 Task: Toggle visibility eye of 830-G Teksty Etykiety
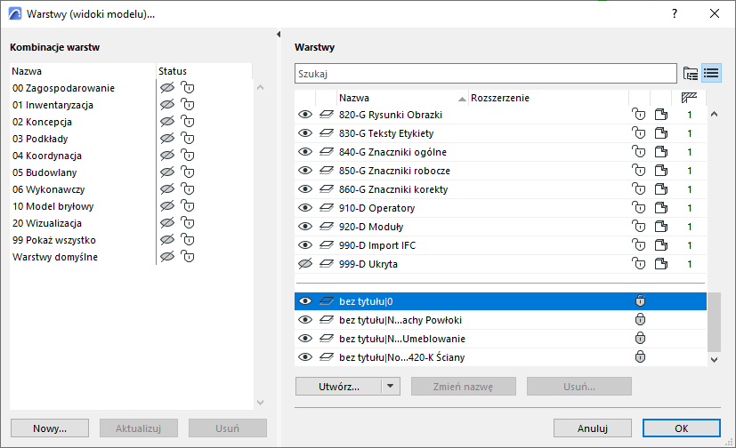[x=305, y=133]
